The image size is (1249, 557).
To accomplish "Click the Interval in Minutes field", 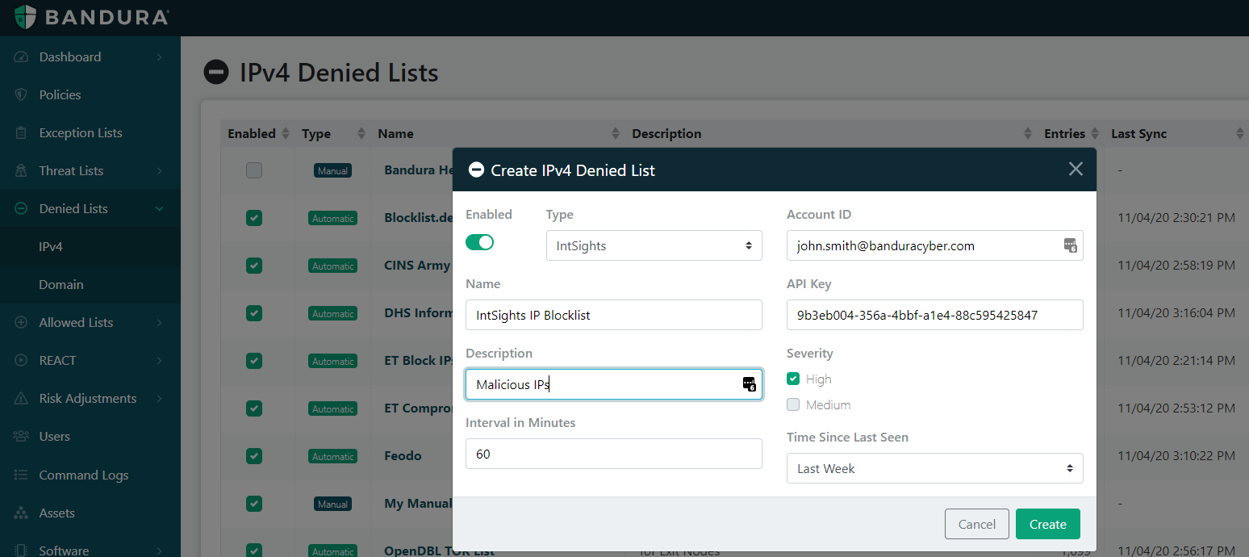I will click(613, 454).
